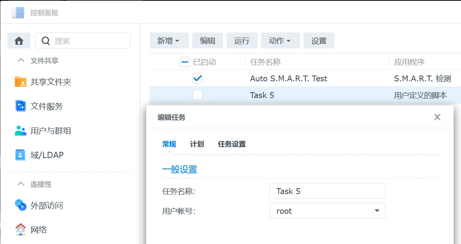Click the 设置 button

pyautogui.click(x=319, y=41)
